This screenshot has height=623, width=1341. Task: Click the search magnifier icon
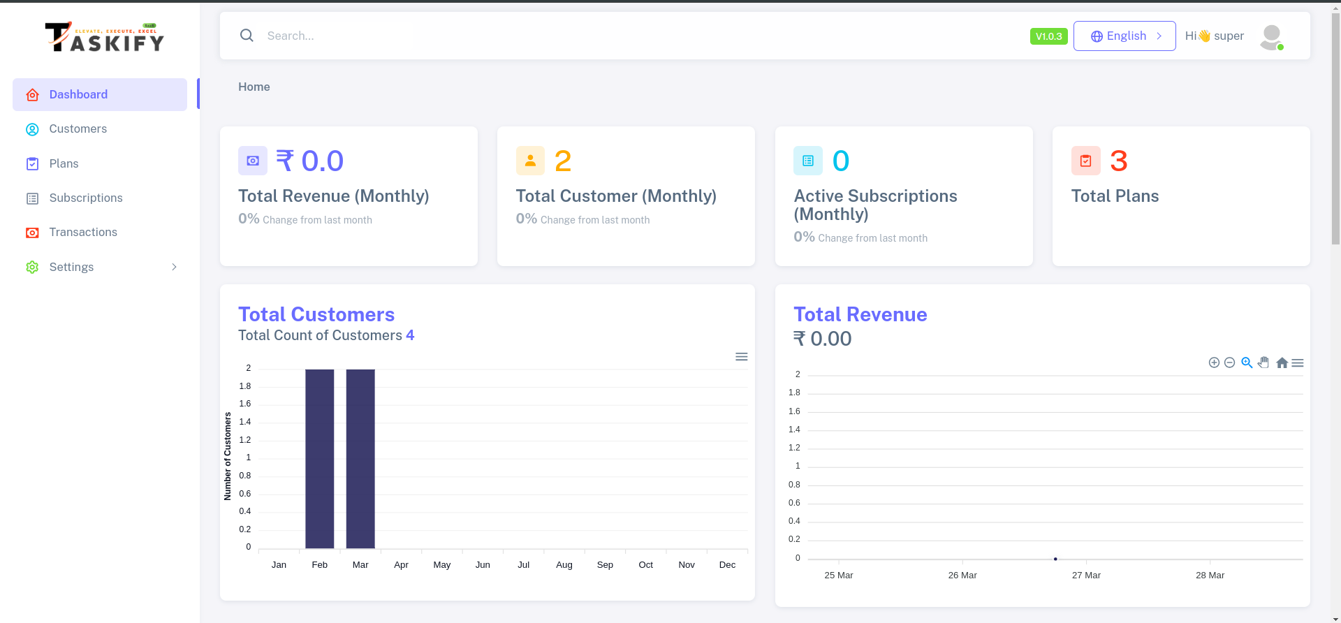click(247, 36)
